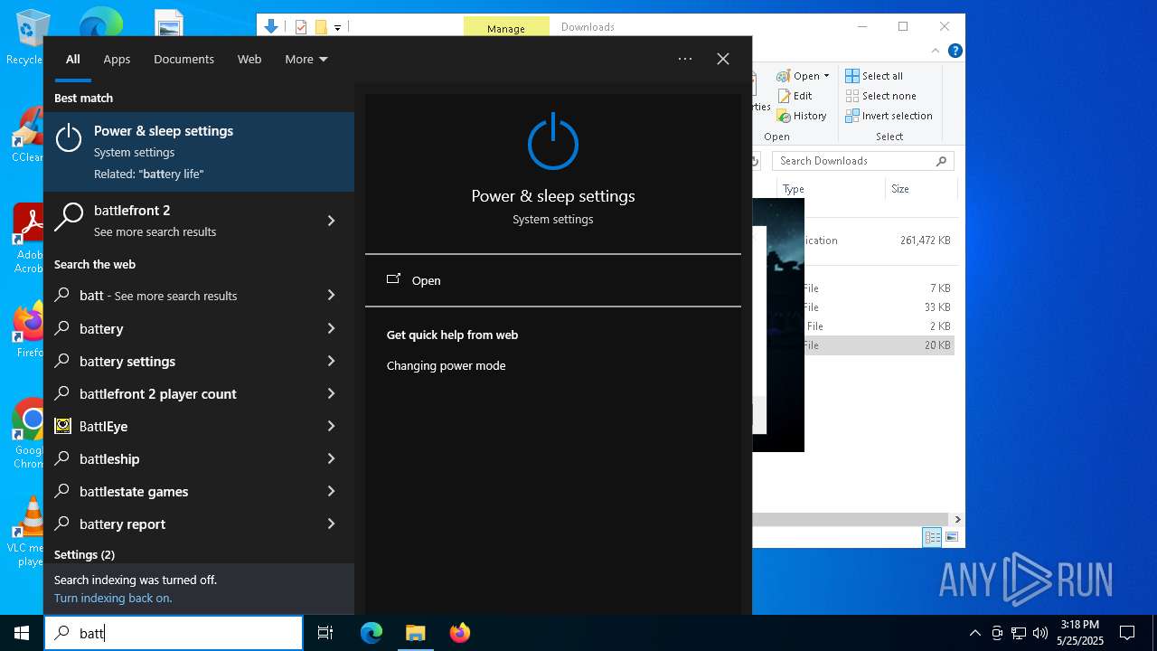Open the Windows Start menu
The width and height of the screenshot is (1157, 651).
22,633
